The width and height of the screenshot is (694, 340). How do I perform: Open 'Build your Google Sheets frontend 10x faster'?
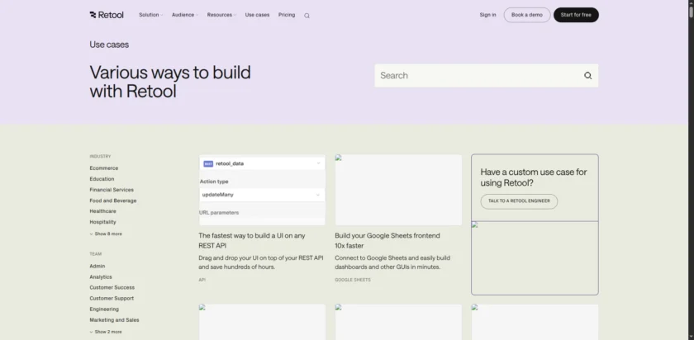point(387,240)
